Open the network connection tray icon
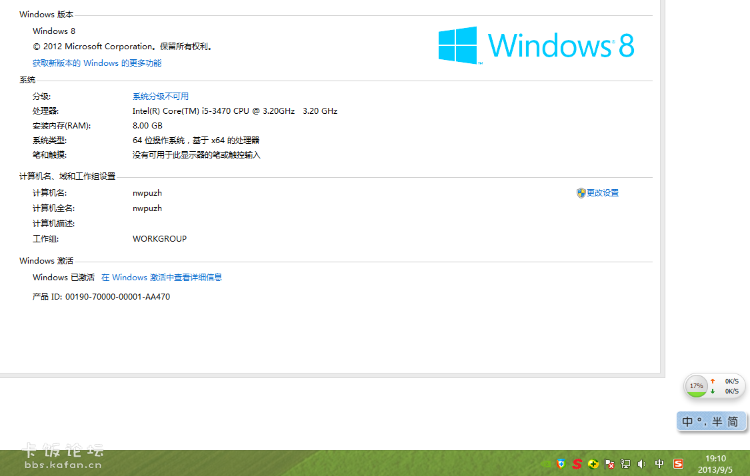 (625, 464)
